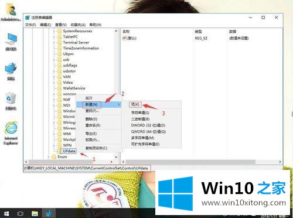Select the TimeZoneInformation key

(x=81, y=48)
